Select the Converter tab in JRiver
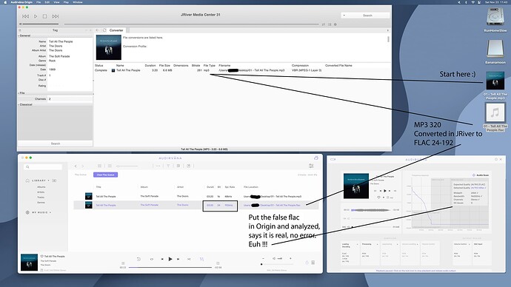The image size is (511, 287). [x=116, y=30]
